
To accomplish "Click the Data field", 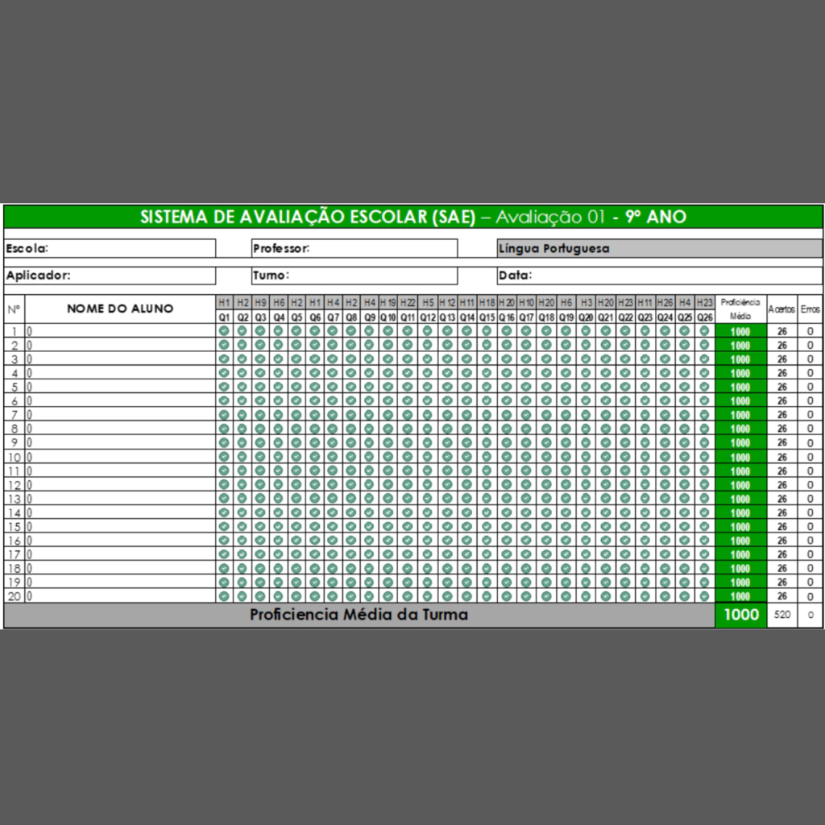I will 659,276.
